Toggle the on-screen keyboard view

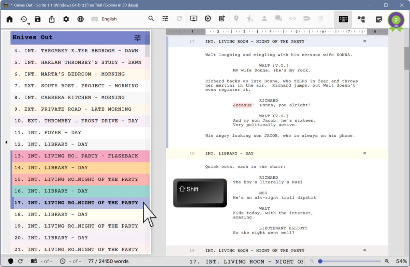(x=343, y=19)
